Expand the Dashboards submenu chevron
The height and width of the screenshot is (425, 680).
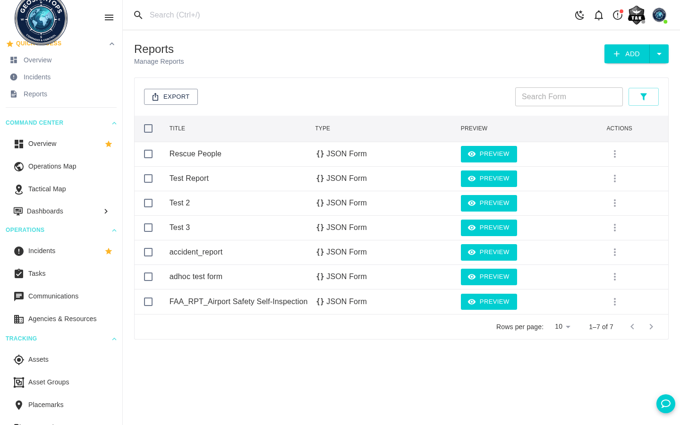(106, 211)
